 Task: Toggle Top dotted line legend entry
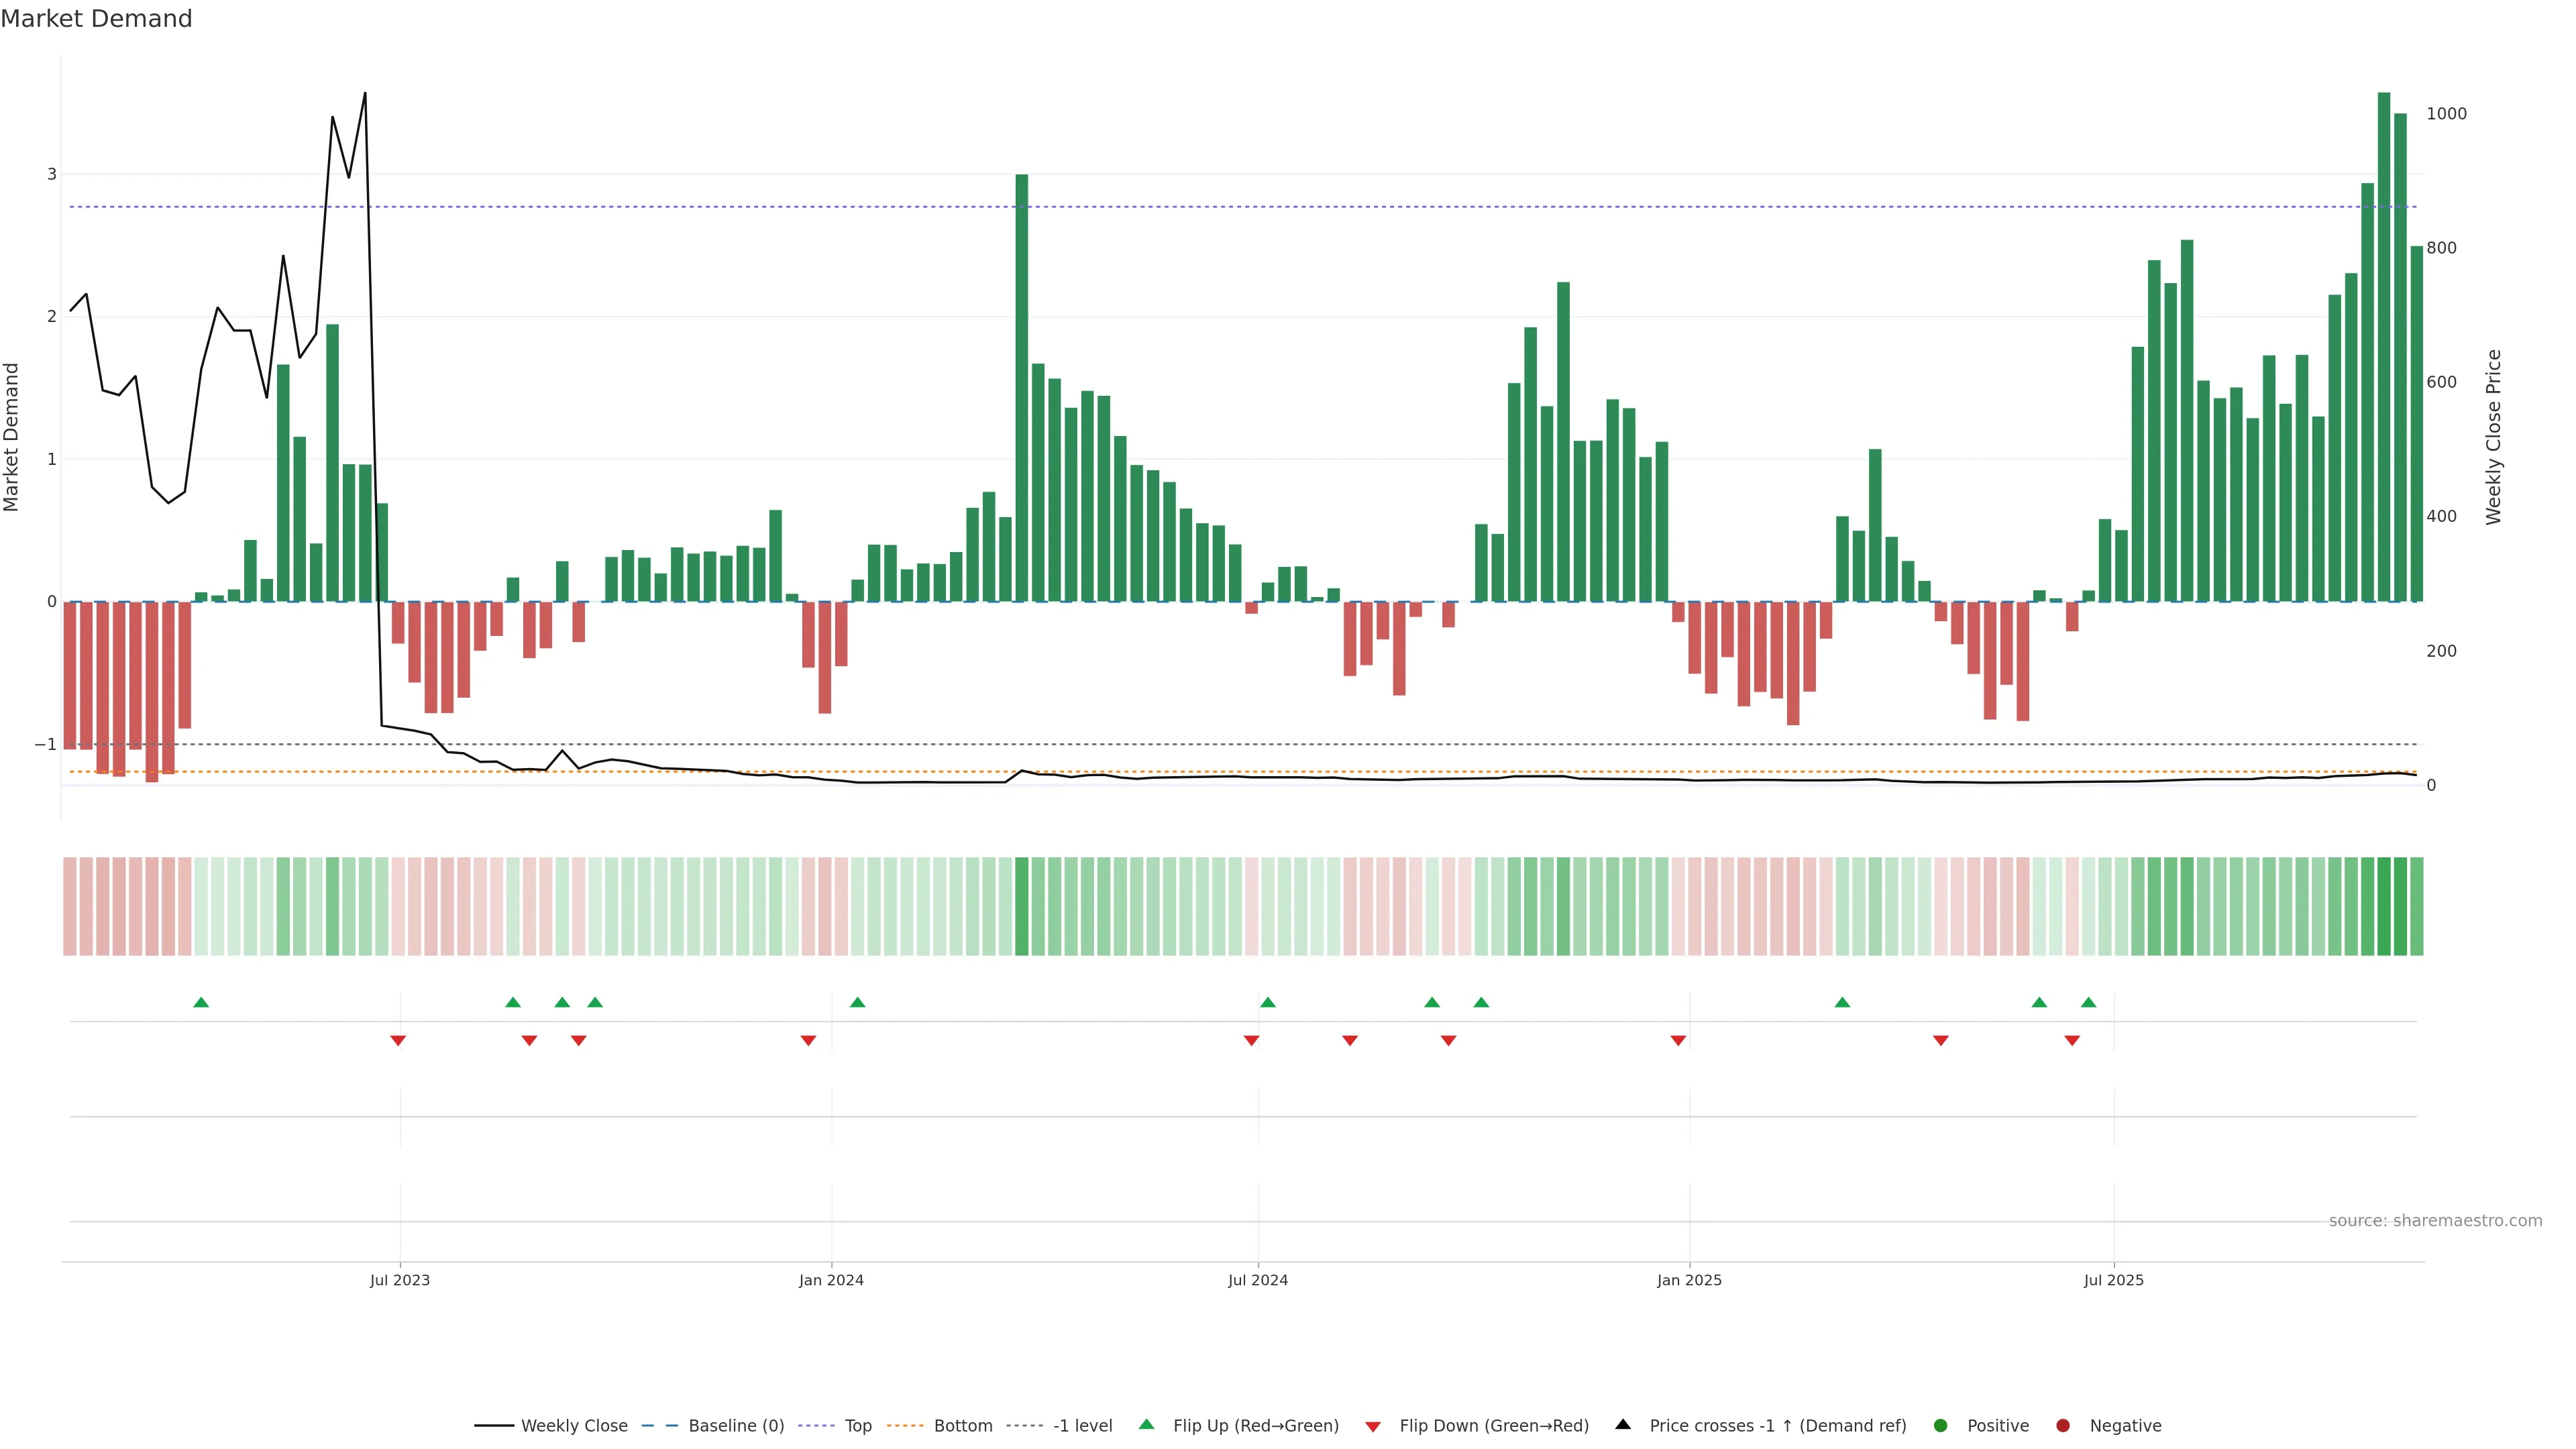857,1425
